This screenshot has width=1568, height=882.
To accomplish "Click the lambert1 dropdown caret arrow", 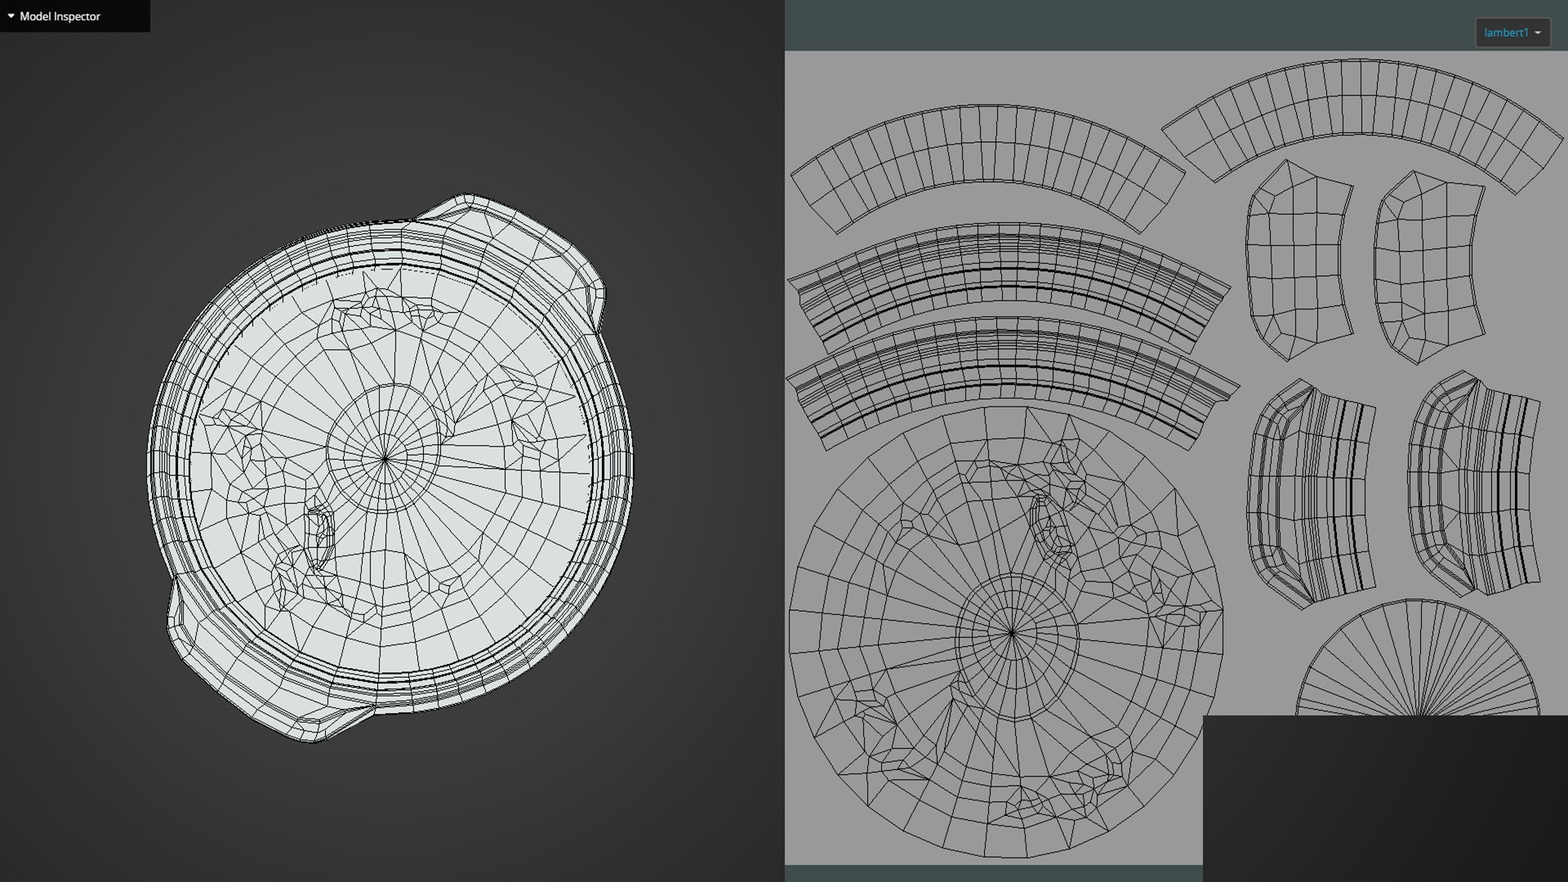I will 1538,33.
